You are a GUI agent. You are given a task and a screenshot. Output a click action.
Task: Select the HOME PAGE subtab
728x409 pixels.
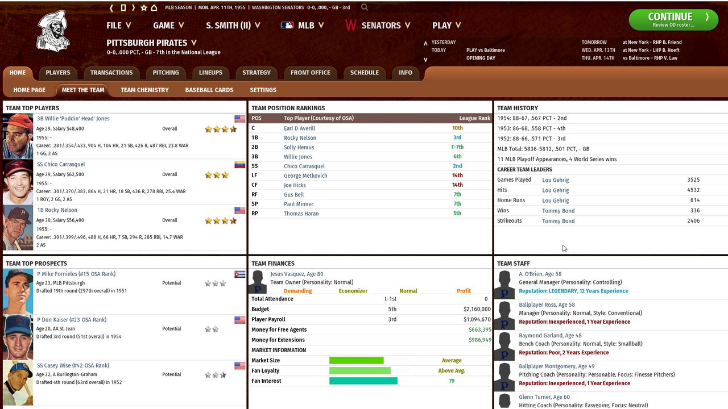(30, 90)
